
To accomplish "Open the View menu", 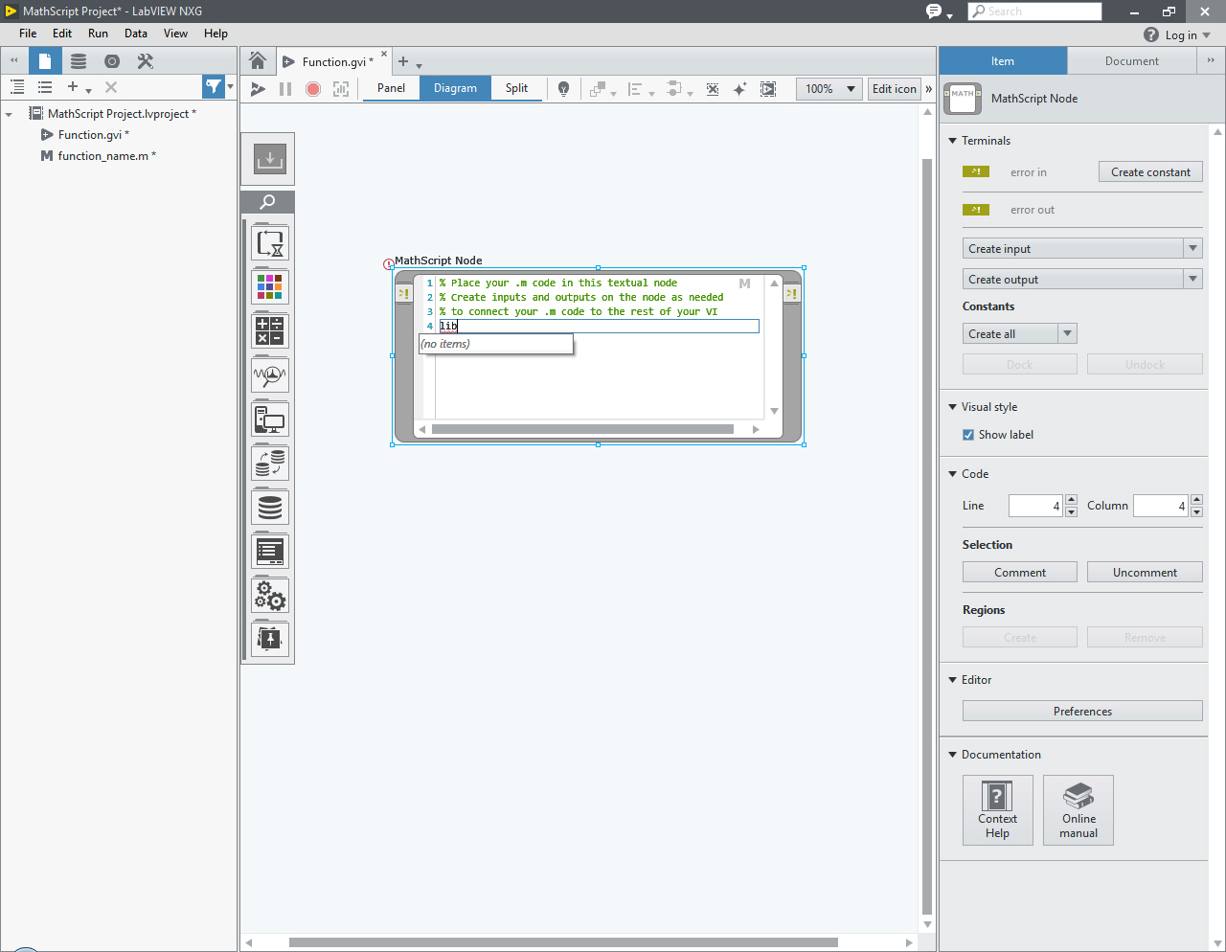I will coord(175,34).
